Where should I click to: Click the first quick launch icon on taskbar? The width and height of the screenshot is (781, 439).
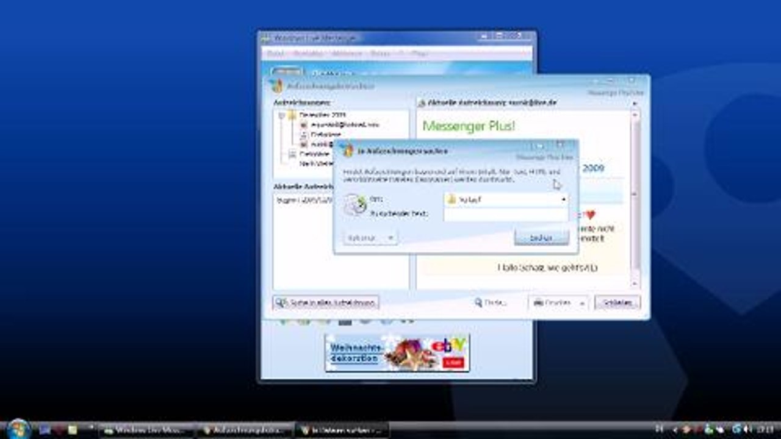[44, 430]
